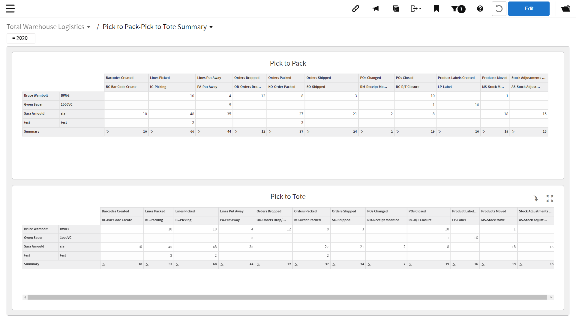Click the Edit button
Screen dimensions: 576x324
[529, 8]
